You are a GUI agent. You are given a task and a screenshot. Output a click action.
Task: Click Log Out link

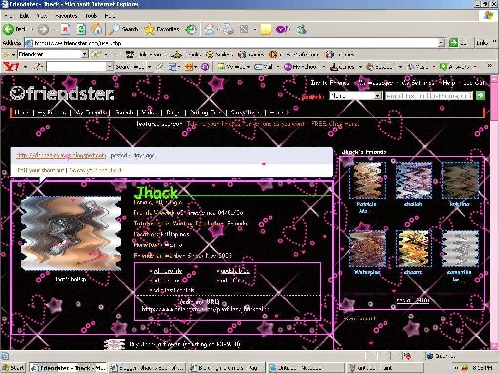click(x=474, y=83)
